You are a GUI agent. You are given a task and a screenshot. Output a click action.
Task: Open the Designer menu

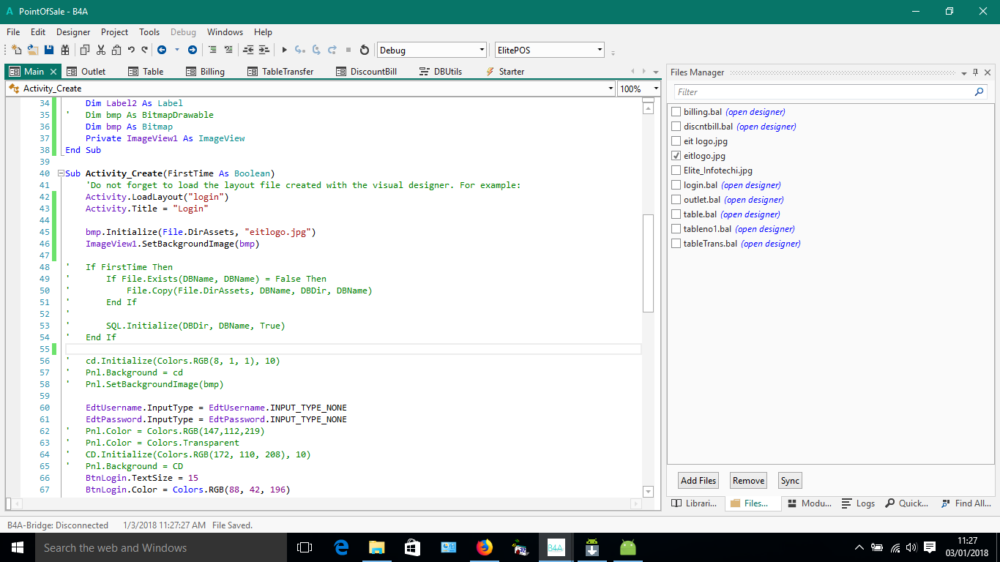point(73,32)
